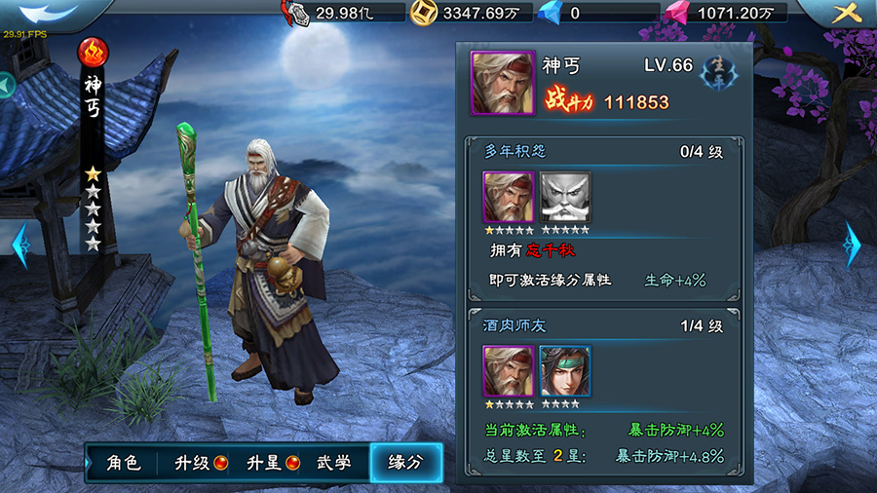
Task: Click the pink gem icon beside 1071.20万
Action: click(x=677, y=14)
